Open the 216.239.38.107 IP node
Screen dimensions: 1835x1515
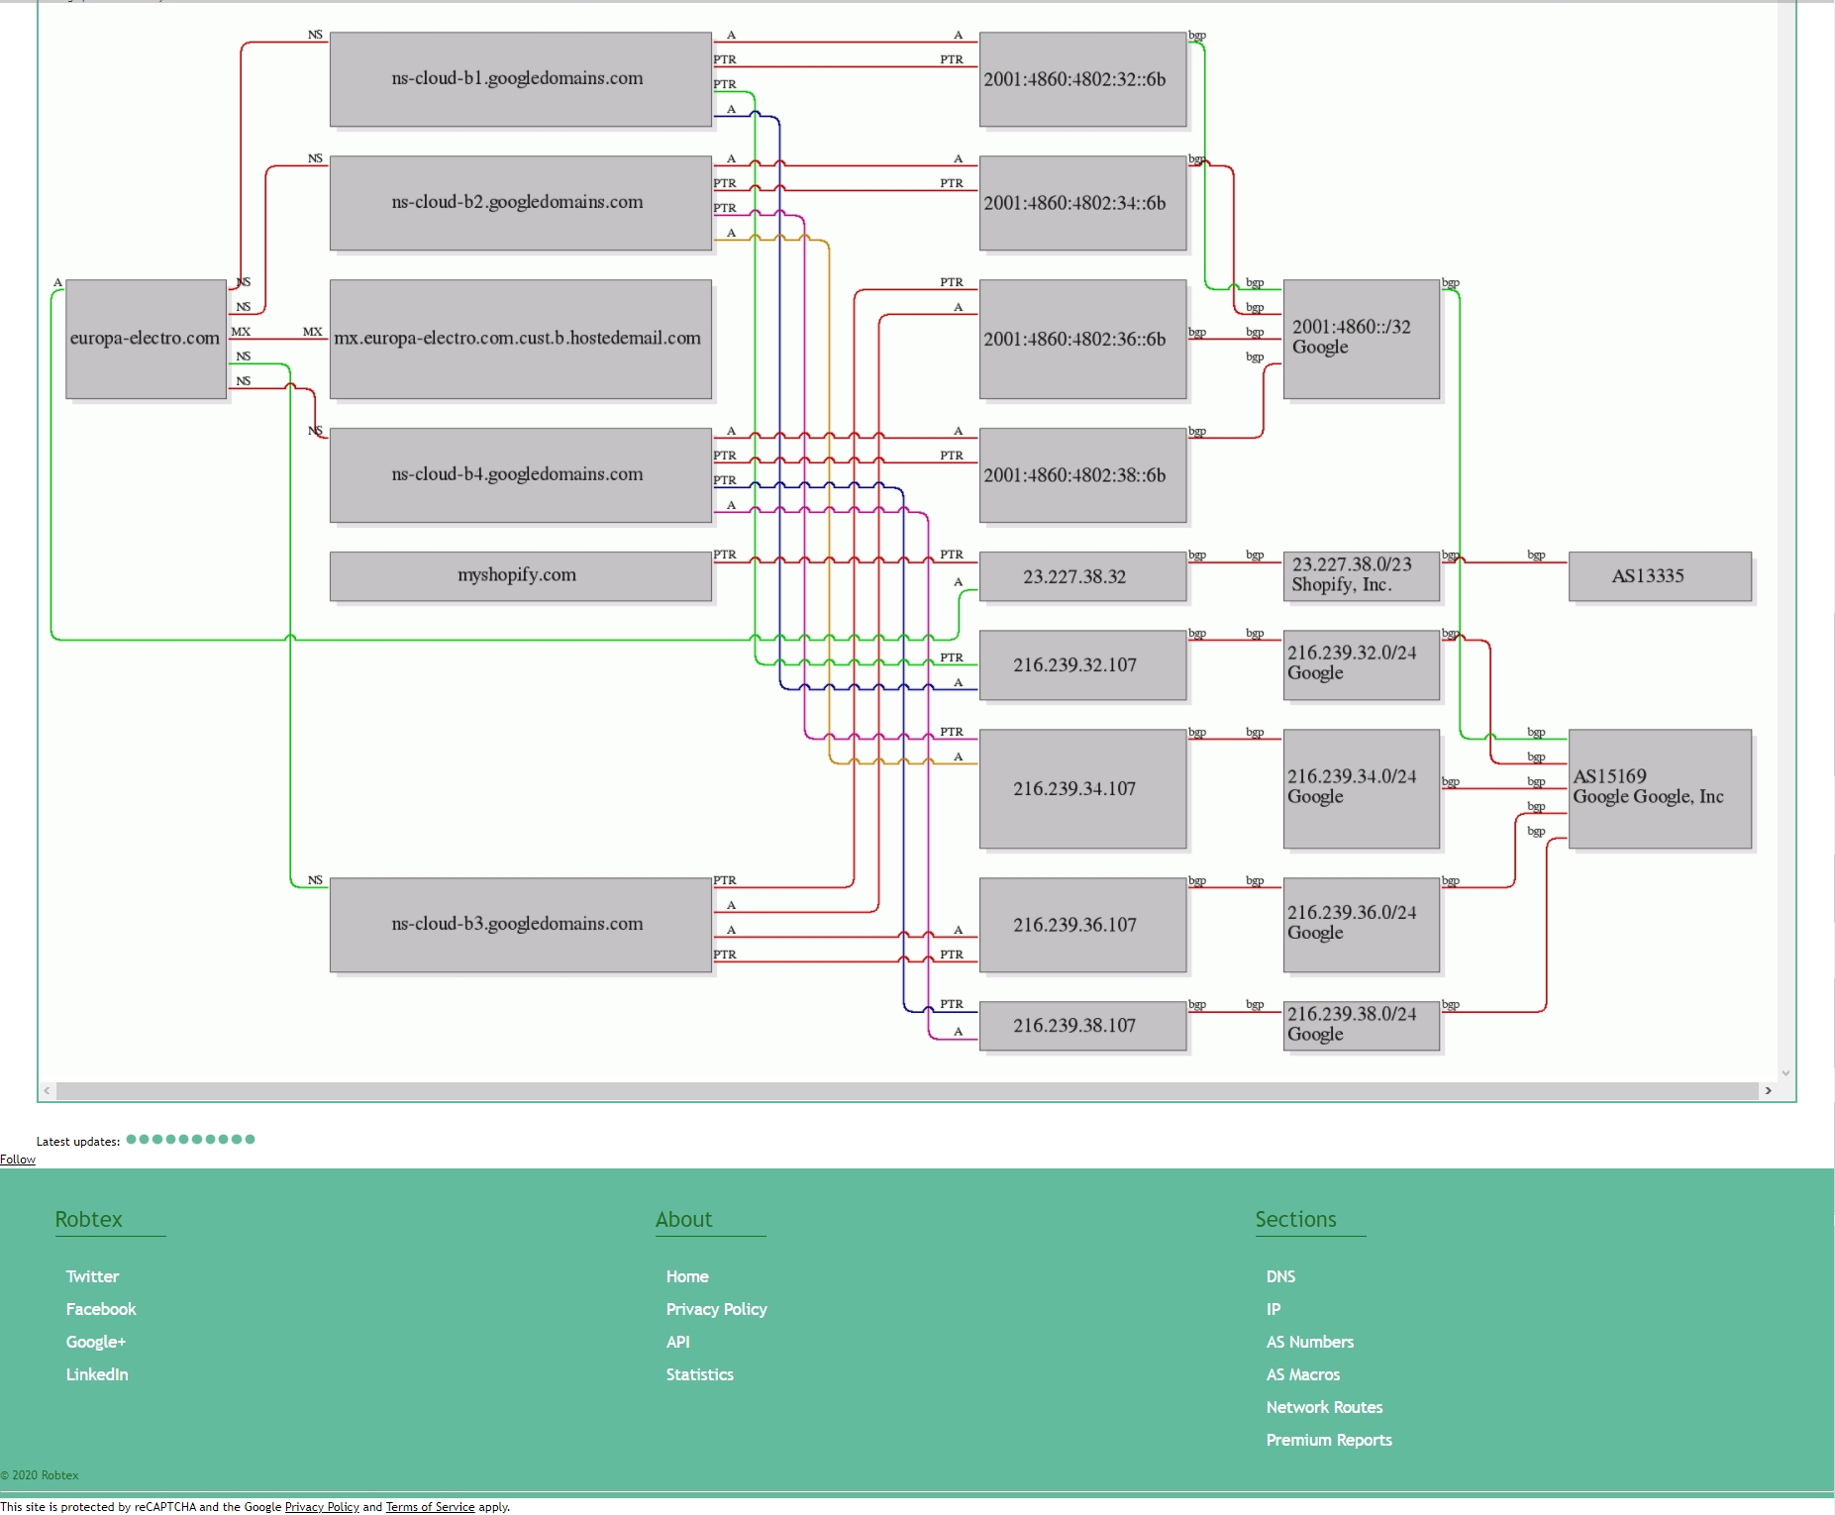point(1083,1026)
